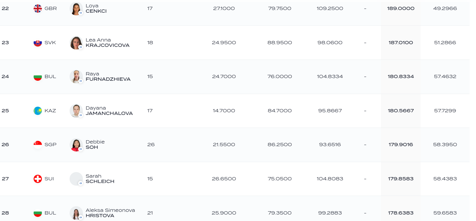Image resolution: width=476 pixels, height=221 pixels.
Task: Click the Switzerland flag icon
Action: click(38, 179)
